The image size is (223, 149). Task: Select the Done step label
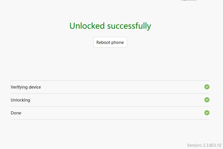point(16,113)
